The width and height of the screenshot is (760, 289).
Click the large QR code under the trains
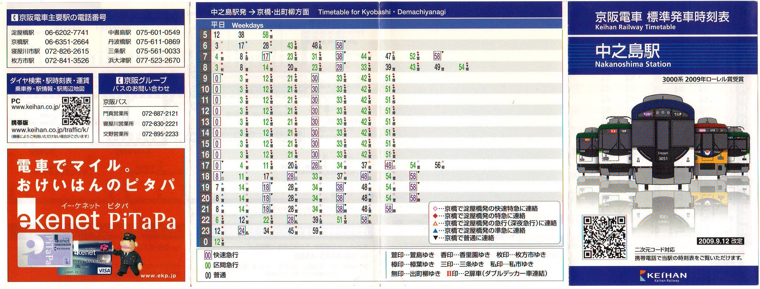tap(605, 237)
